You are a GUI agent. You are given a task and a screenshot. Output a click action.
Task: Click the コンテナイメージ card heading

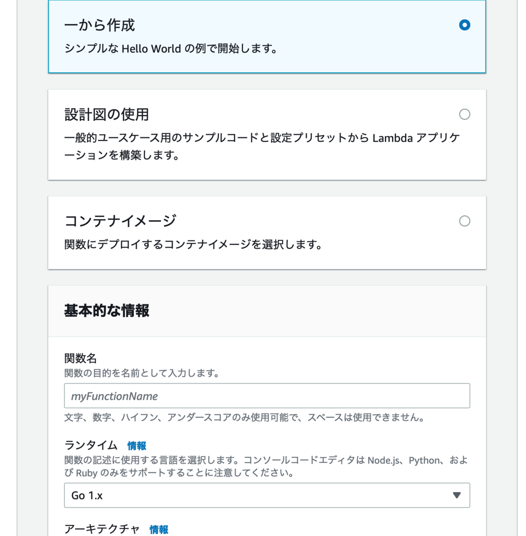[x=120, y=221]
